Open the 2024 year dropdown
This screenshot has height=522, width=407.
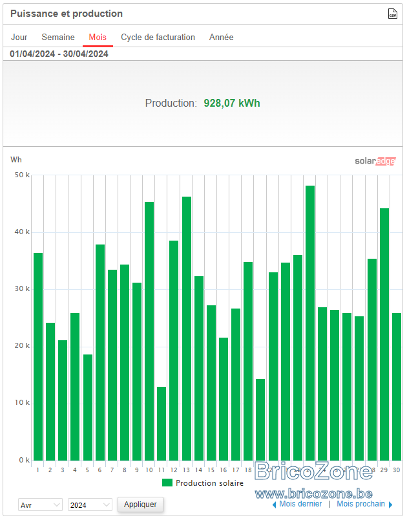click(x=90, y=505)
